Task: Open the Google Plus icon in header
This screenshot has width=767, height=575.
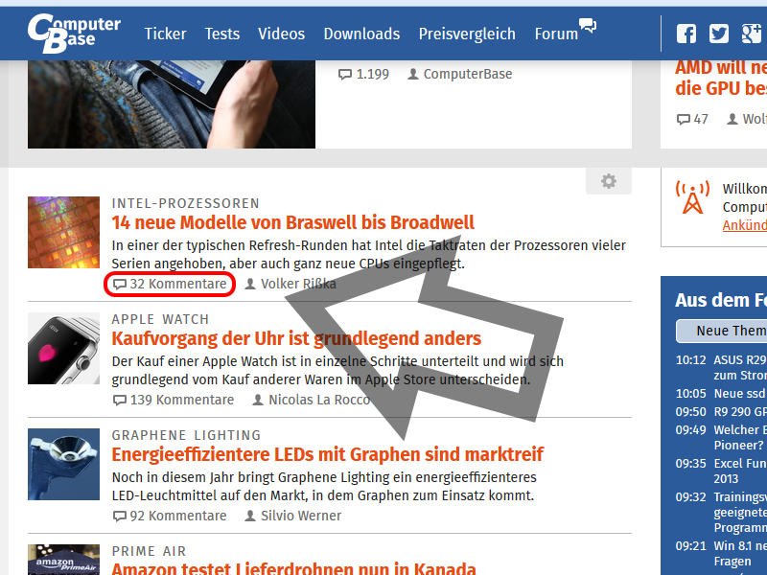Action: [752, 34]
